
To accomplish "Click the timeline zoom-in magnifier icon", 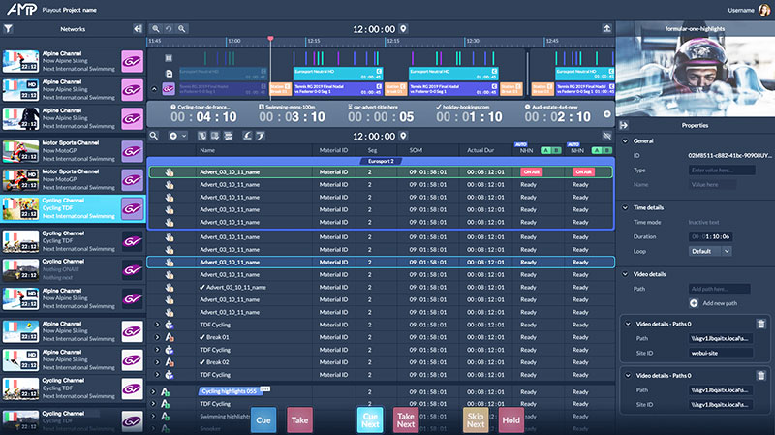I will pos(155,29).
